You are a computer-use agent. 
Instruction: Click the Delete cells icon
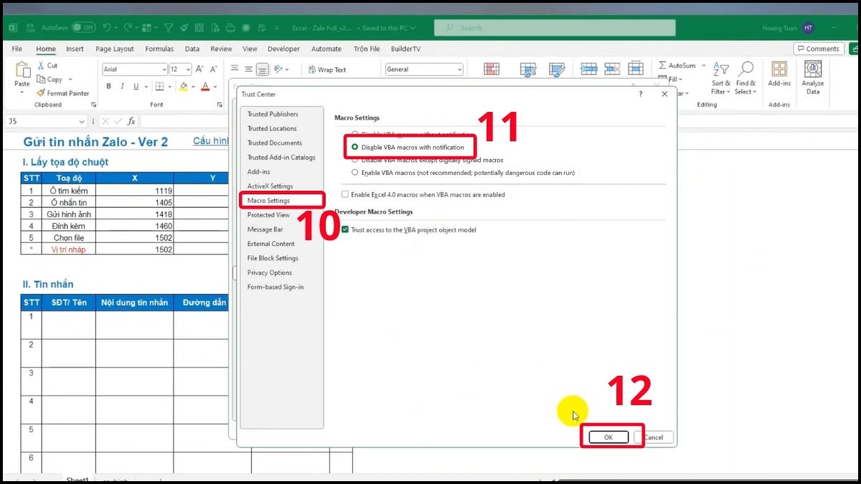612,69
